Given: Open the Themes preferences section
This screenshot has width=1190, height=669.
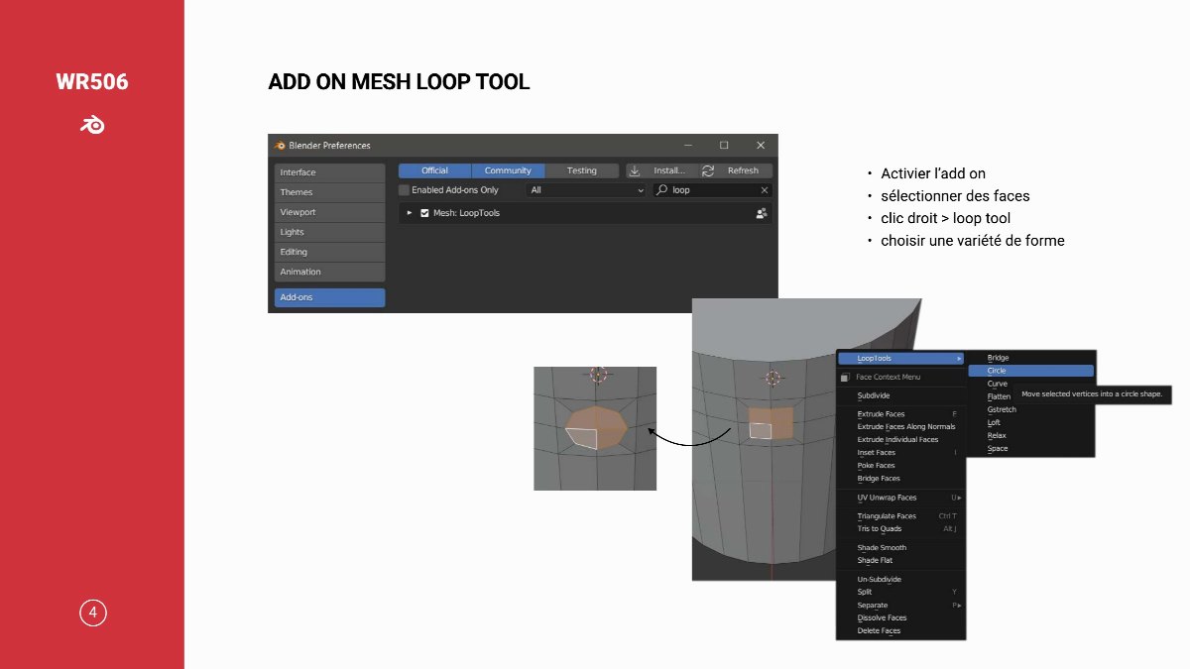Looking at the screenshot, I should (329, 192).
